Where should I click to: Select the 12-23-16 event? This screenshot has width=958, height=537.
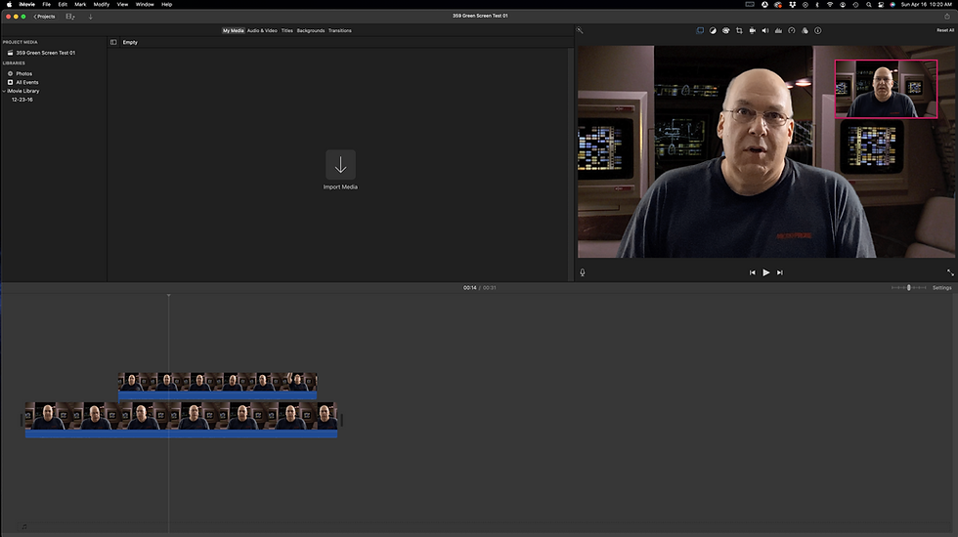pos(22,100)
